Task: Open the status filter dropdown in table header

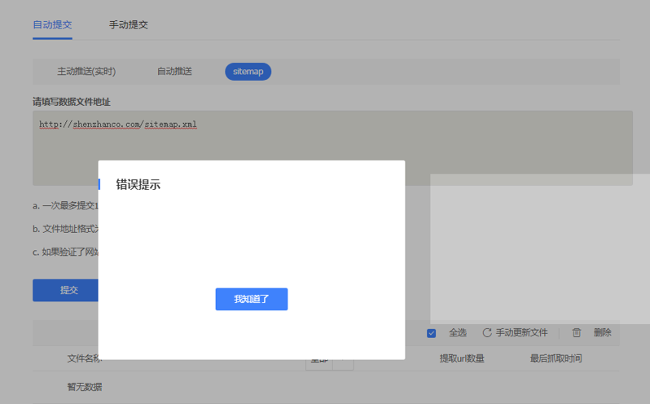Action: (343, 362)
